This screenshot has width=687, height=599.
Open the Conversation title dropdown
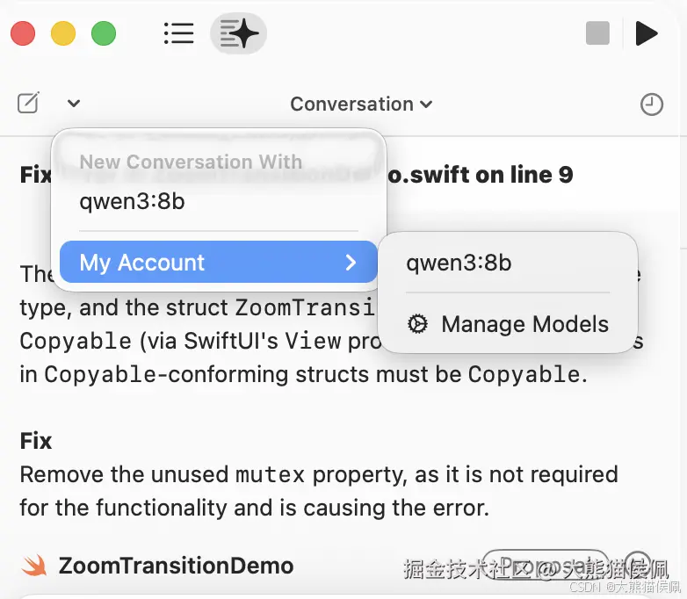tap(361, 104)
